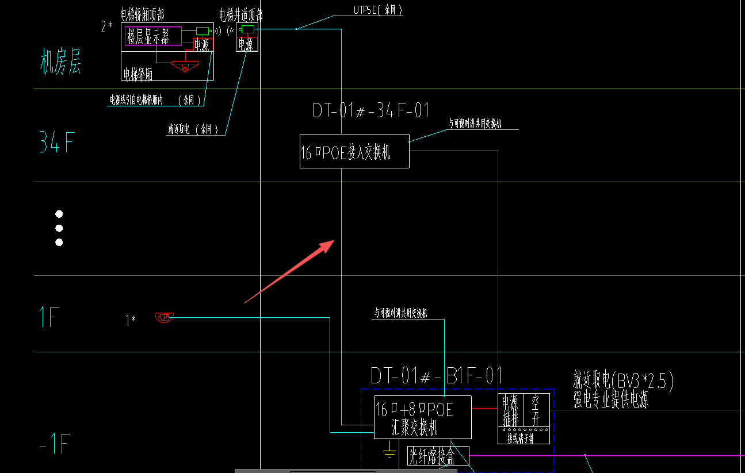Image resolution: width=745 pixels, height=473 pixels.
Task: Select the 16口POE接入交换机 block
Action: pyautogui.click(x=354, y=151)
